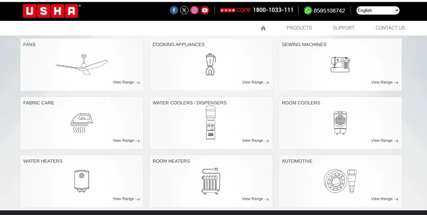Open the CONTACT US menu
Viewport: 427px width, 215px height.
(390, 28)
